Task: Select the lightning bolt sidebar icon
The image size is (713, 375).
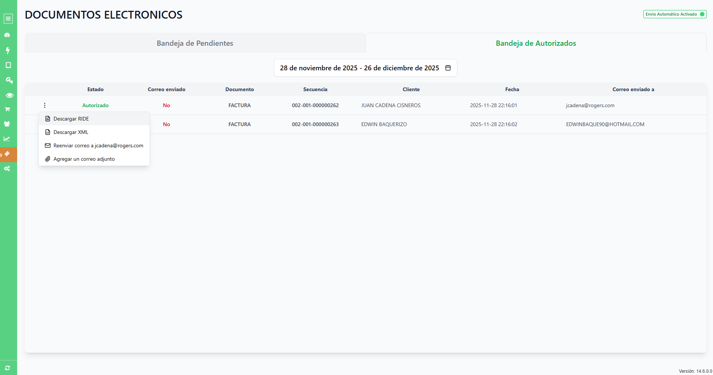Action: (7, 50)
